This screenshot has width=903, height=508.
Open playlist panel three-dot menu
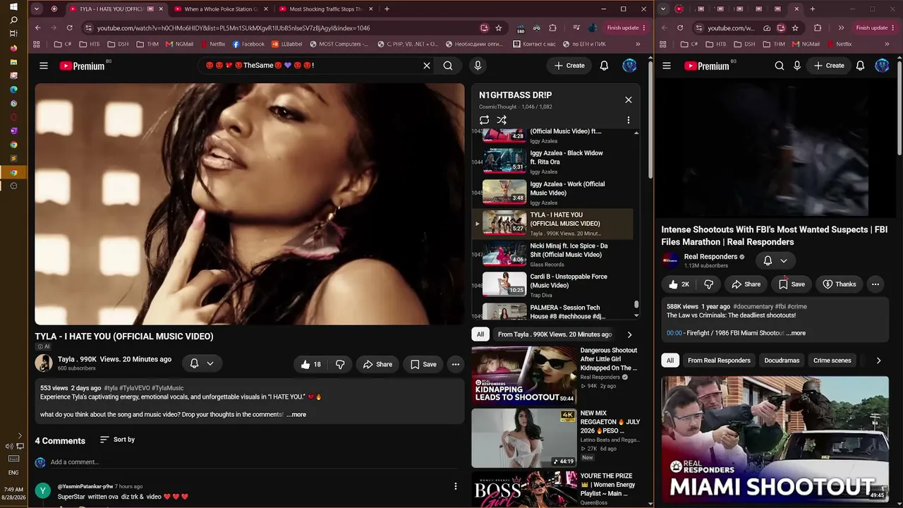point(629,120)
